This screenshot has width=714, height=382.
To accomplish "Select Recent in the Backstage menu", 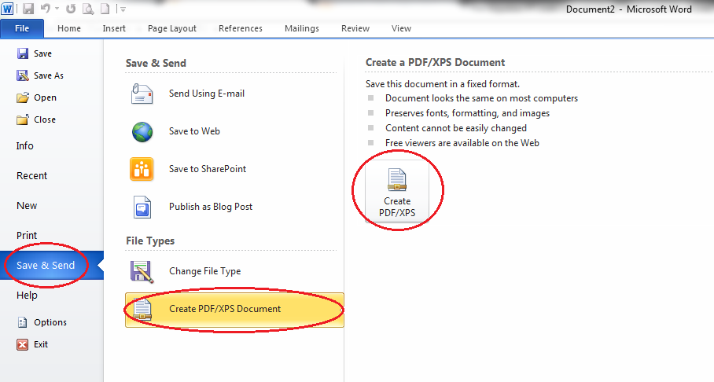I will (32, 176).
